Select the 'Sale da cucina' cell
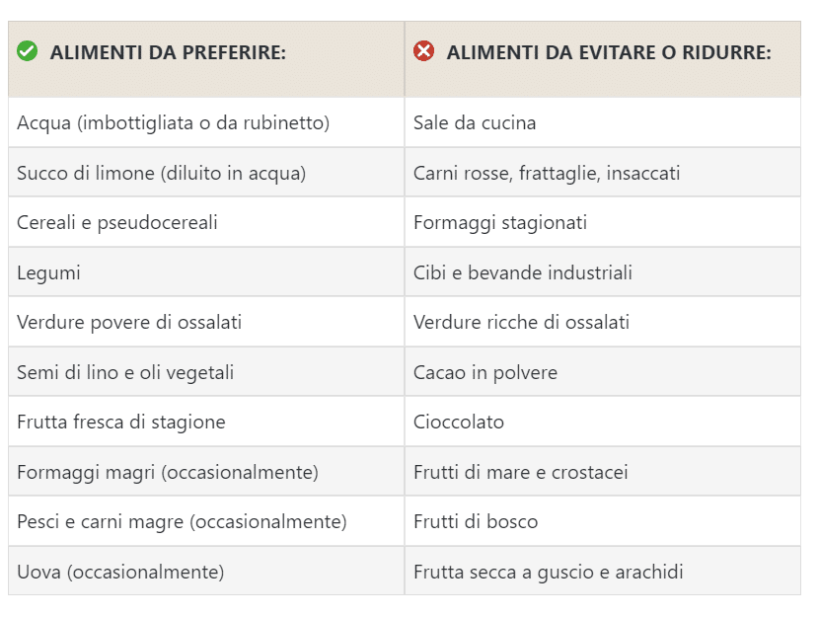Viewport: 819px width, 617px height. (x=603, y=122)
